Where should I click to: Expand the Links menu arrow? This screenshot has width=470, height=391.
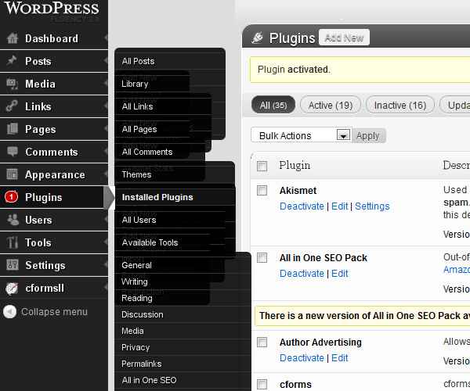pos(106,106)
